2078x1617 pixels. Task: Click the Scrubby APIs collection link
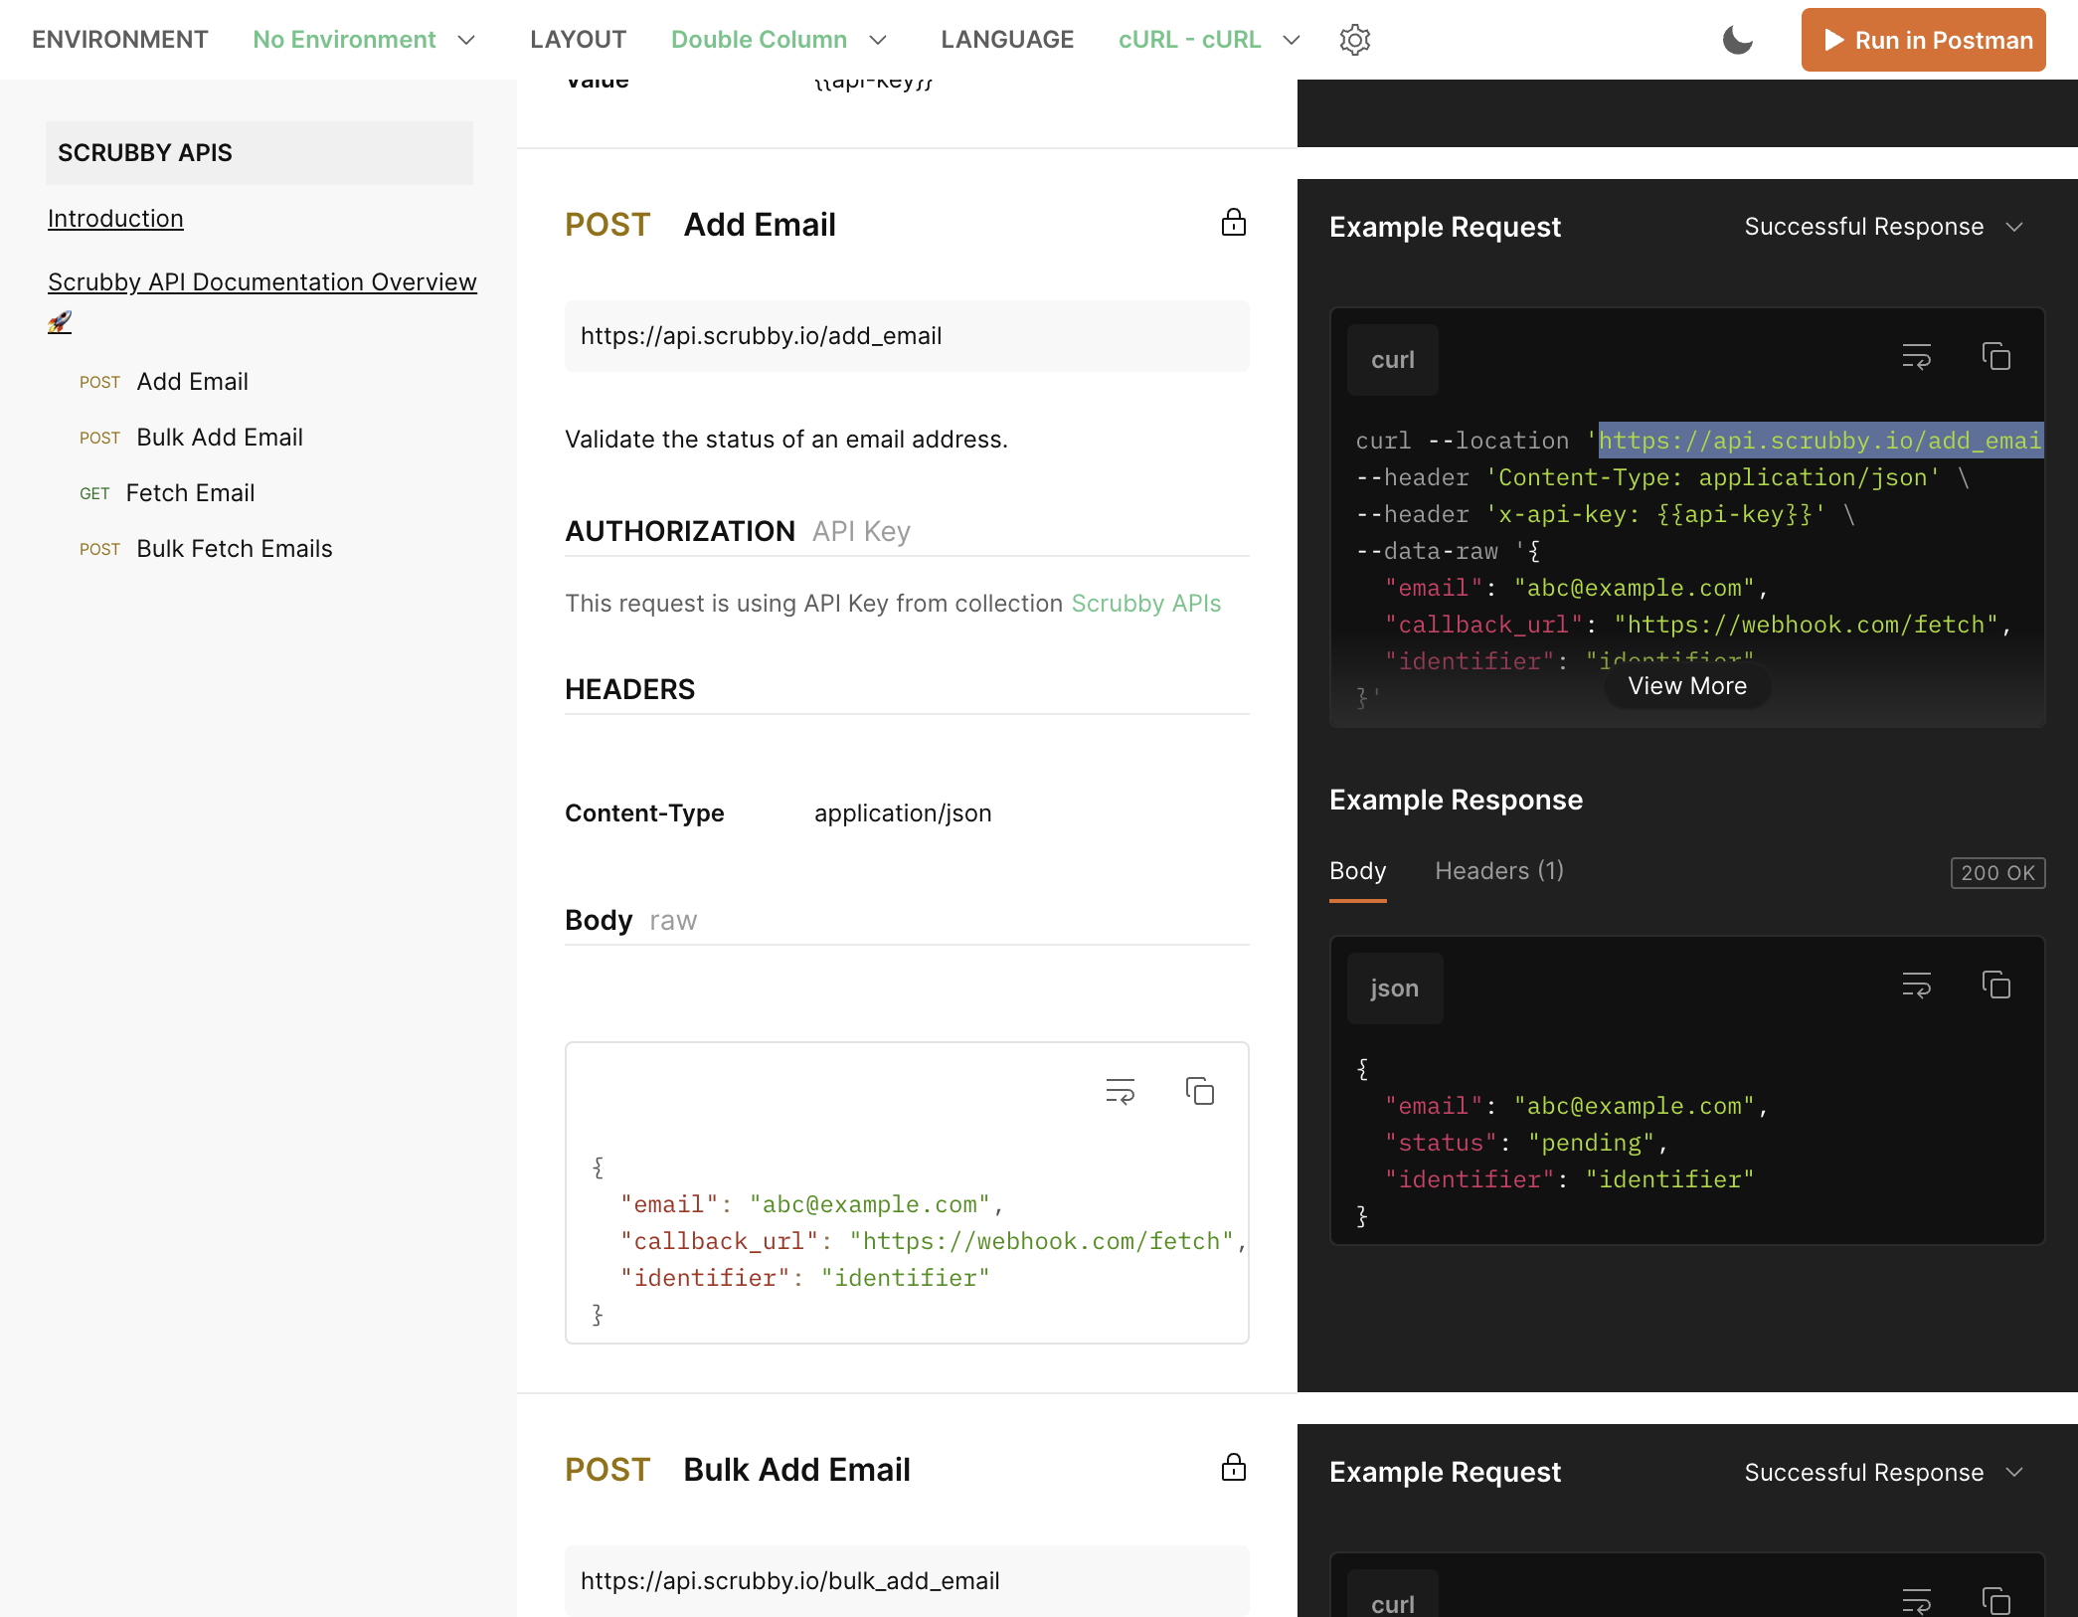pos(1145,604)
